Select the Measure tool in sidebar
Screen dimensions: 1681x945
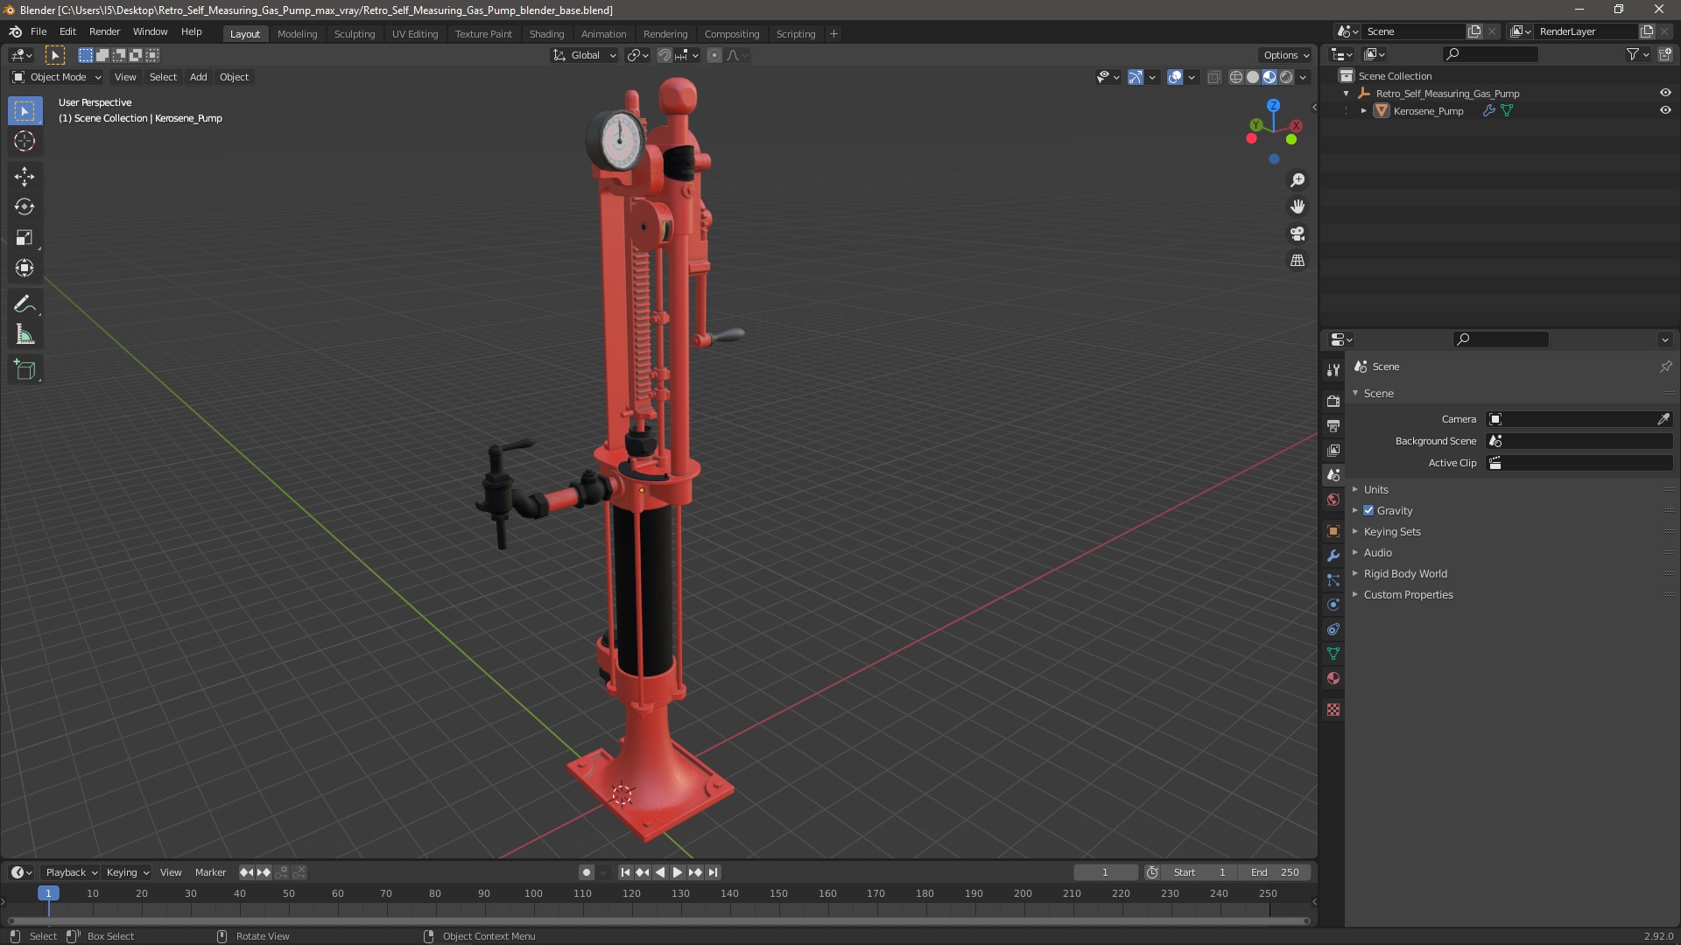pyautogui.click(x=25, y=334)
